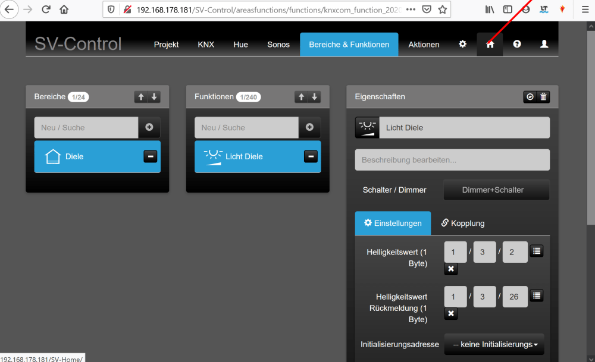The width and height of the screenshot is (595, 362).
Task: Open page actions three-dots menu
Action: click(x=411, y=10)
